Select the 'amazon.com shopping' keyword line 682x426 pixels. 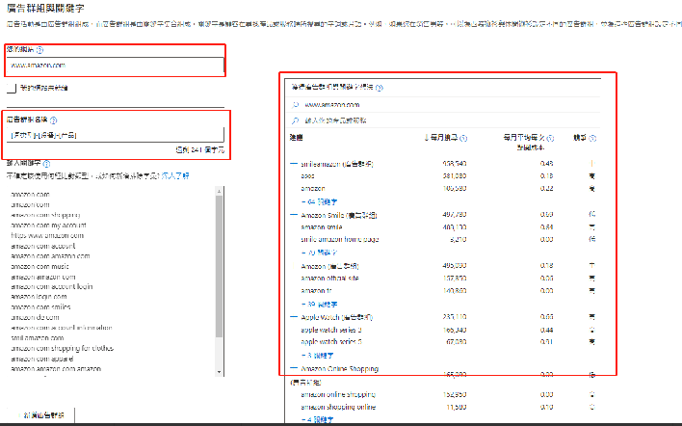[45, 215]
